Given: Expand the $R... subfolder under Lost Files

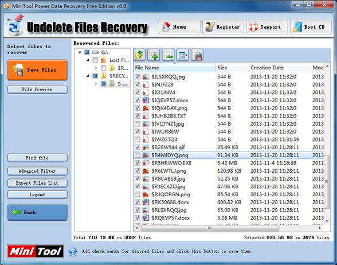Looking at the screenshot, I should [x=96, y=68].
